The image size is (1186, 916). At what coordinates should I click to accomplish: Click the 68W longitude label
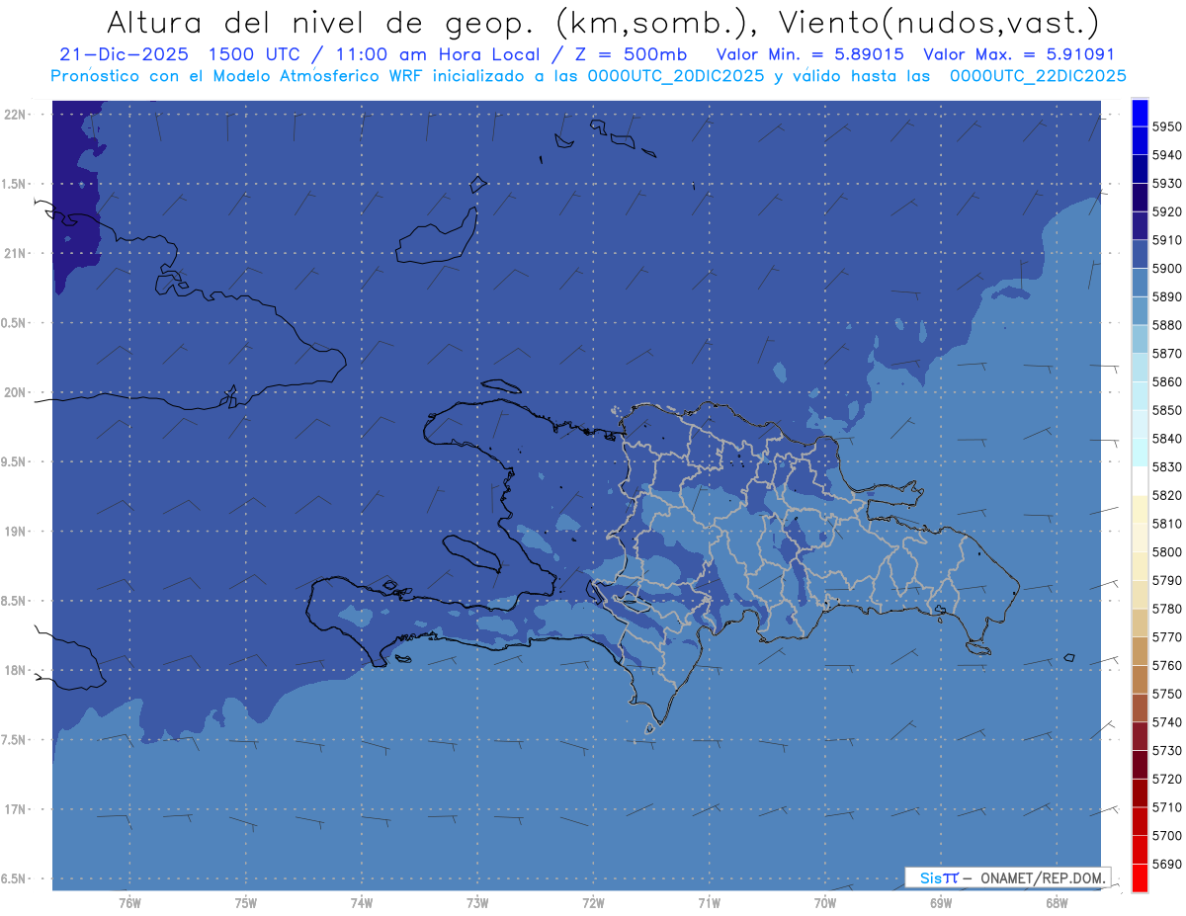1057,902
